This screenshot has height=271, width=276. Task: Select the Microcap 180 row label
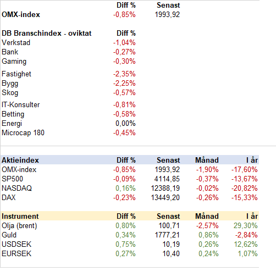pos(23,133)
